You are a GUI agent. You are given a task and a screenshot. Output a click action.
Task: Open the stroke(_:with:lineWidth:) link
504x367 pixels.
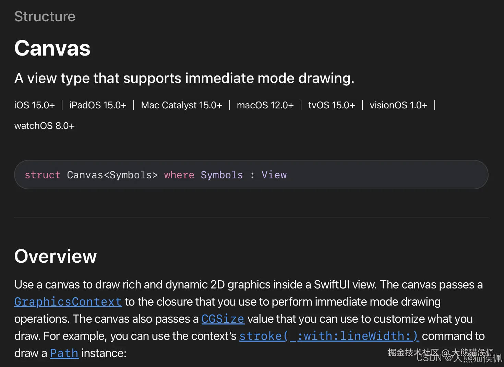click(329, 336)
